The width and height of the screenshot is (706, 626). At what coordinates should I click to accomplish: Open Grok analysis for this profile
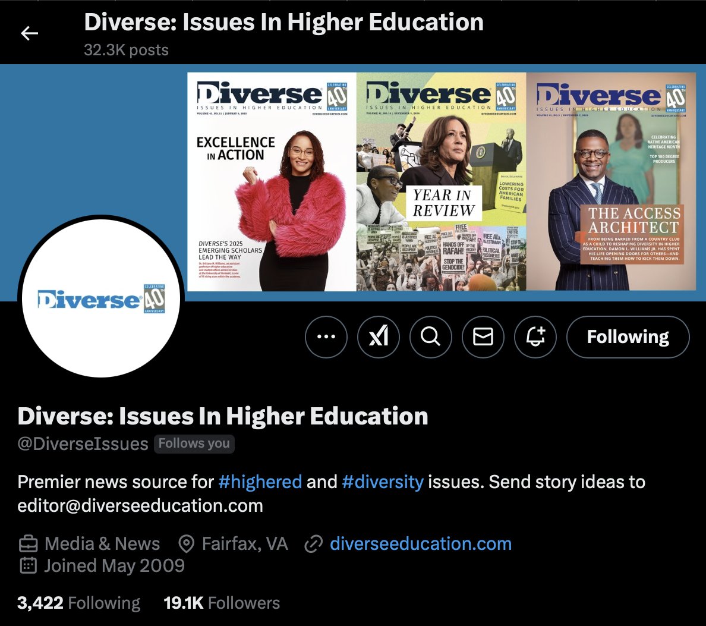[379, 336]
